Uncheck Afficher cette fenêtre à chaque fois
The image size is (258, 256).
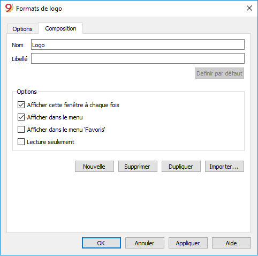click(x=21, y=105)
